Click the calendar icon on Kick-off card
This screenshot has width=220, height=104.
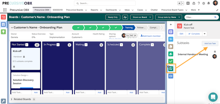(x=14, y=67)
